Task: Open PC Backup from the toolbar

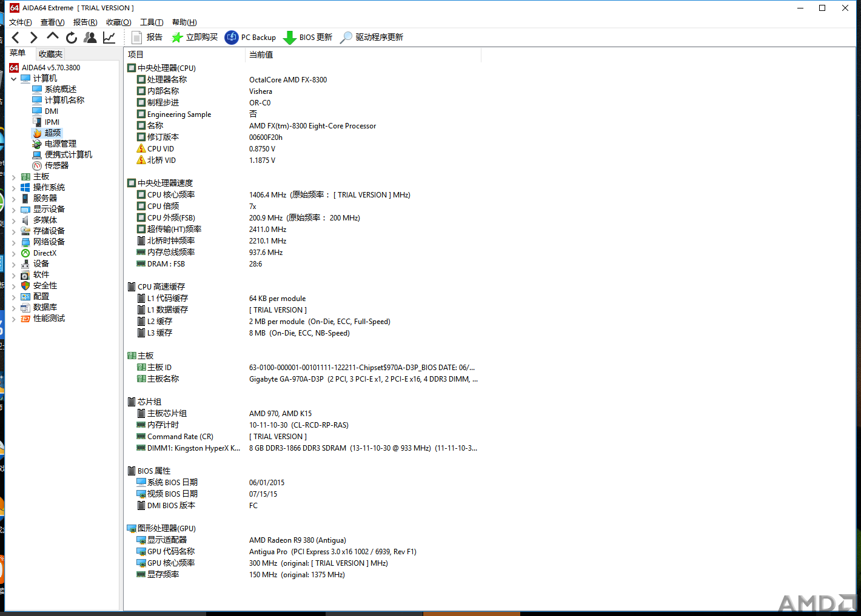Action: pos(250,38)
